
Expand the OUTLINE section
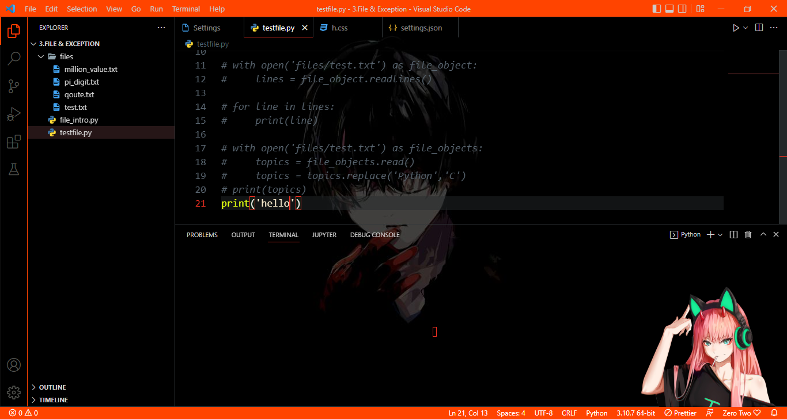click(52, 387)
